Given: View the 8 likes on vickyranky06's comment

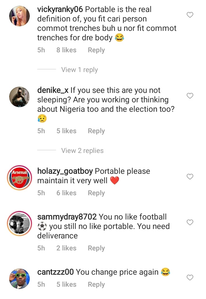Looking at the screenshot, I should 66,50.
